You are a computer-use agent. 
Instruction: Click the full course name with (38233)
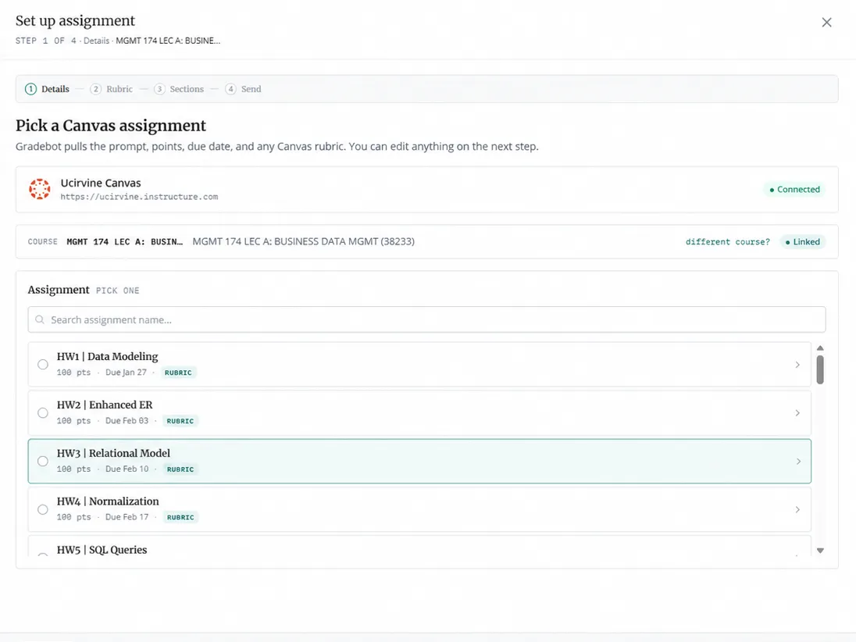coord(304,241)
